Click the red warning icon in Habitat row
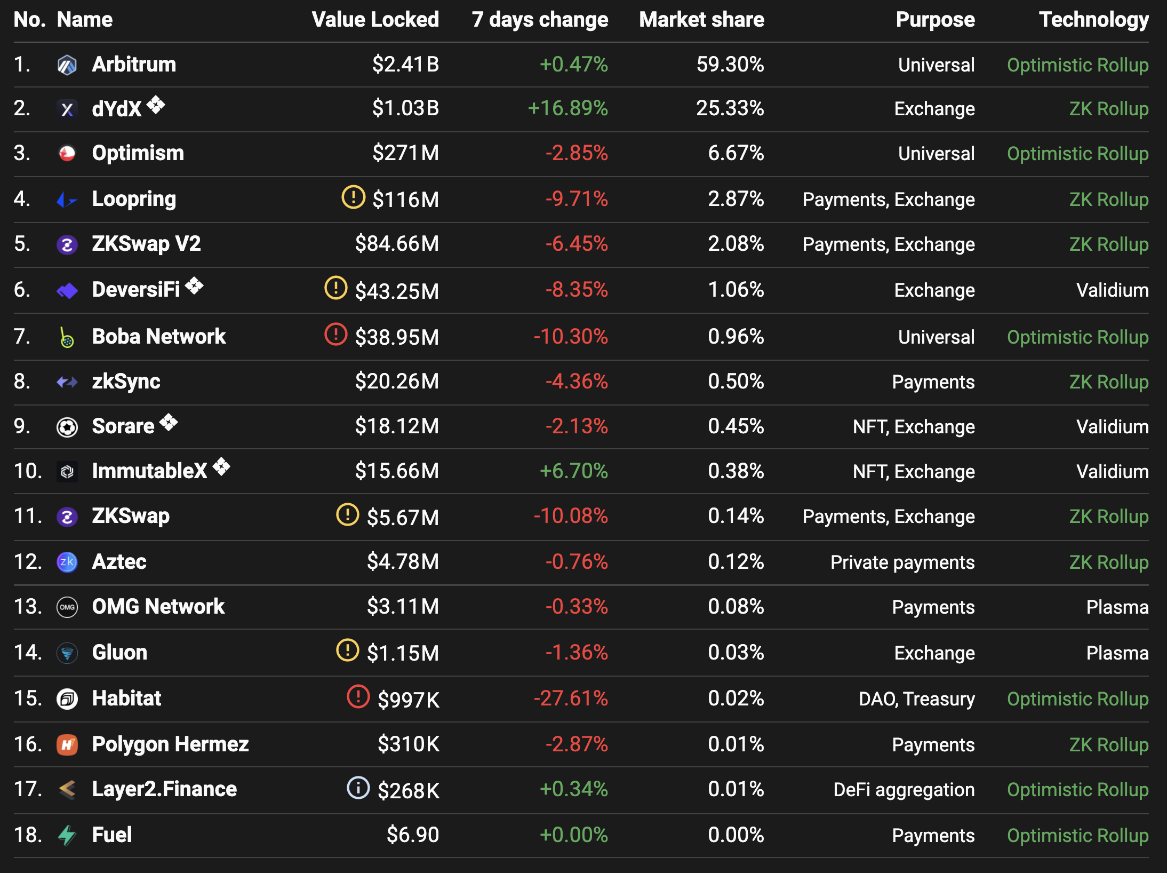 [358, 696]
